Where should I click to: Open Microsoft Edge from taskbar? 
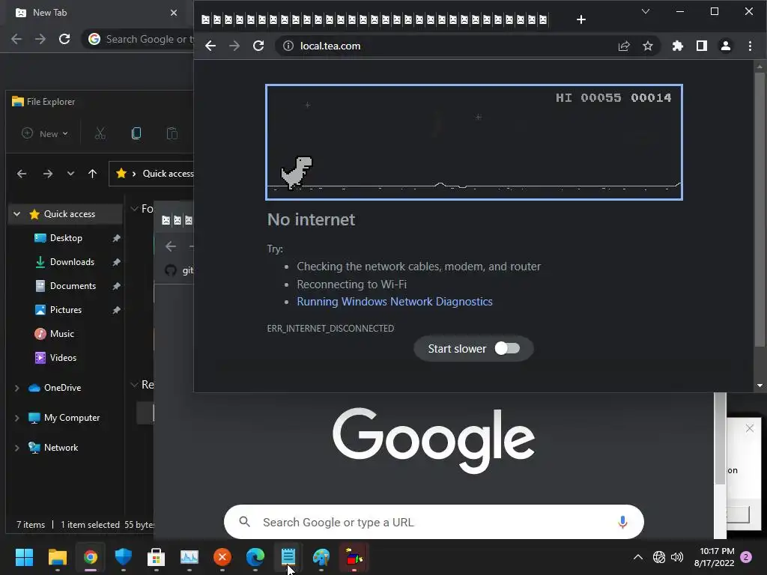tap(255, 557)
